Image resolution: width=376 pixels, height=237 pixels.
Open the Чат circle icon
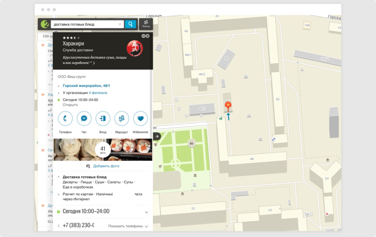(84, 118)
